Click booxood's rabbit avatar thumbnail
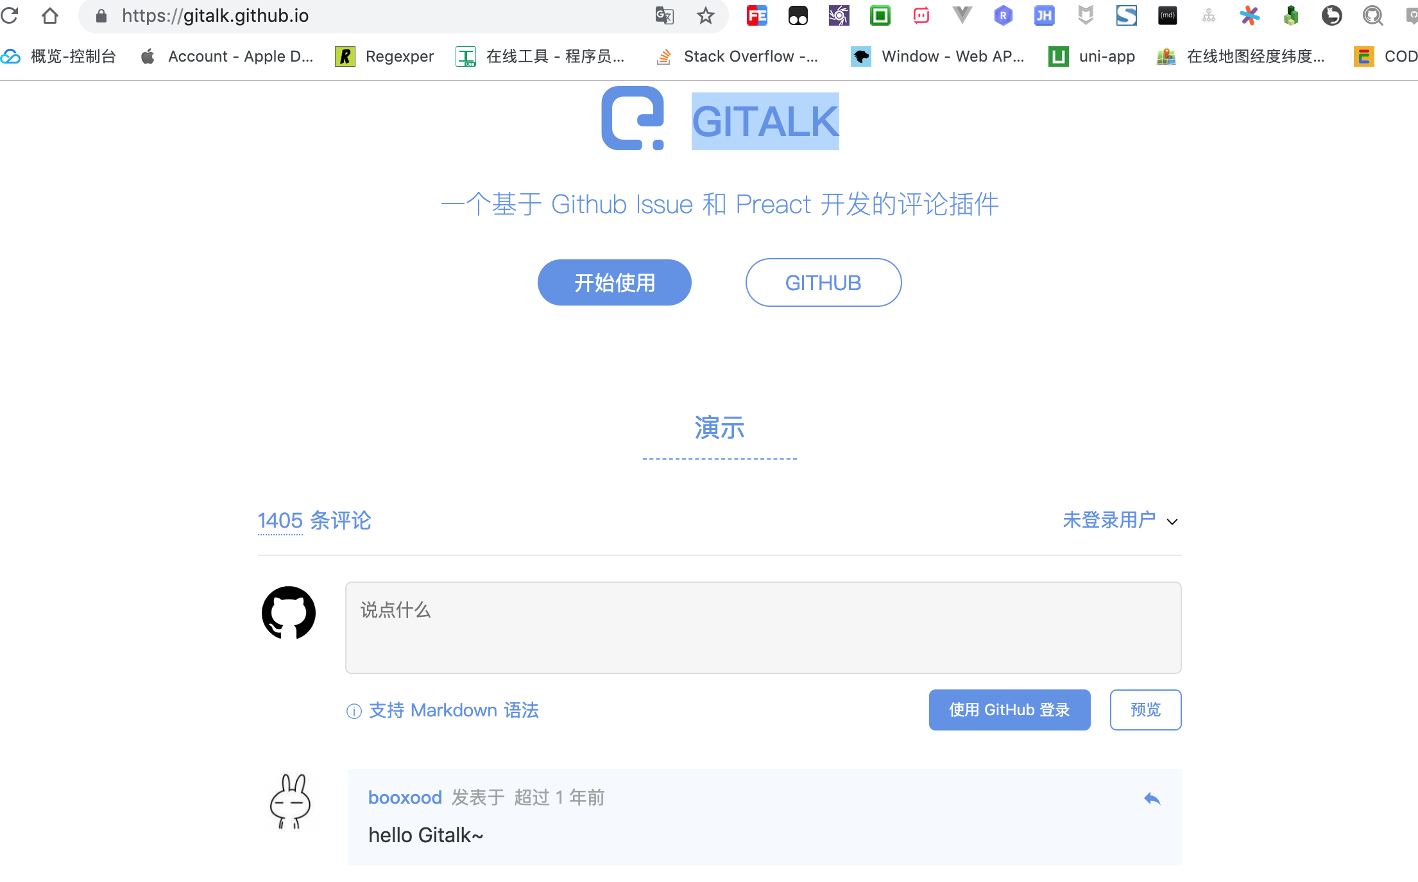The width and height of the screenshot is (1418, 882). coord(290,801)
